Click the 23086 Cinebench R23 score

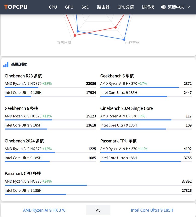pyautogui.click(x=91, y=83)
